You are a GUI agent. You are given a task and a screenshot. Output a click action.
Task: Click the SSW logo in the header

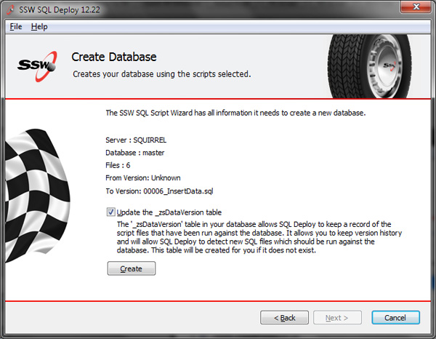coord(37,66)
